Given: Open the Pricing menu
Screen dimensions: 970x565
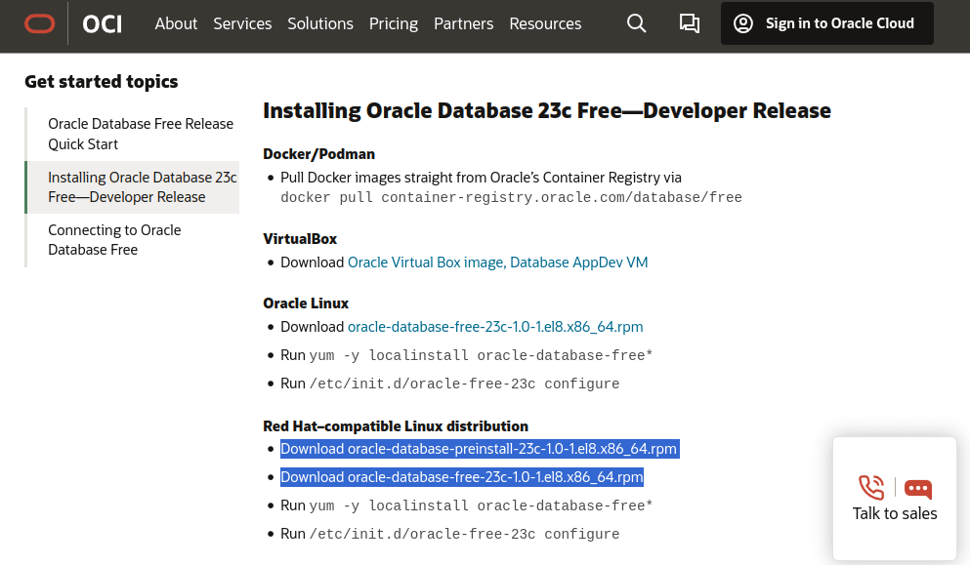Looking at the screenshot, I should (394, 23).
